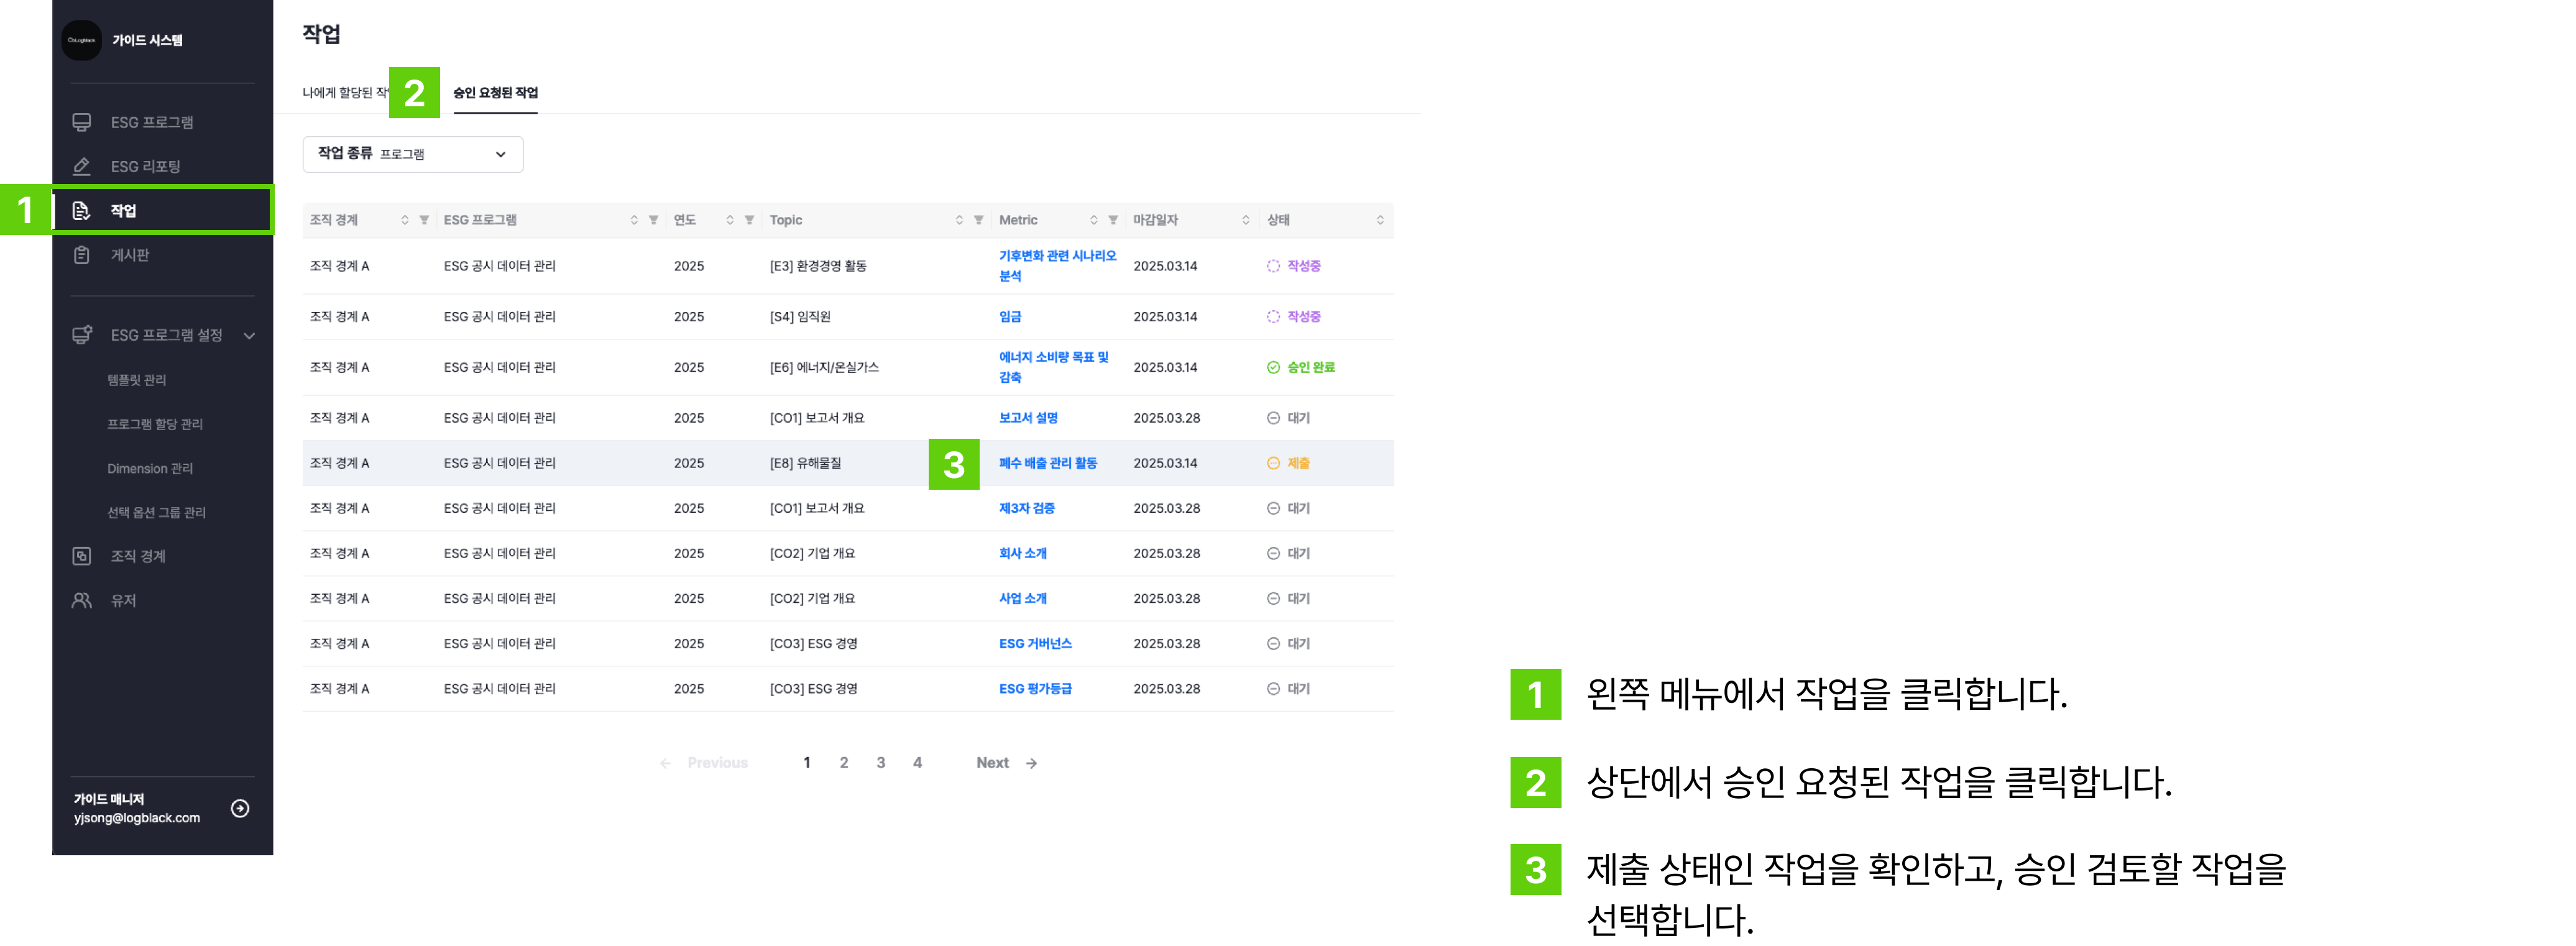Open 게시판 menu item
The width and height of the screenshot is (2576, 946).
point(130,255)
